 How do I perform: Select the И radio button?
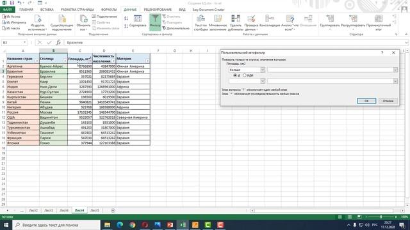click(x=235, y=75)
